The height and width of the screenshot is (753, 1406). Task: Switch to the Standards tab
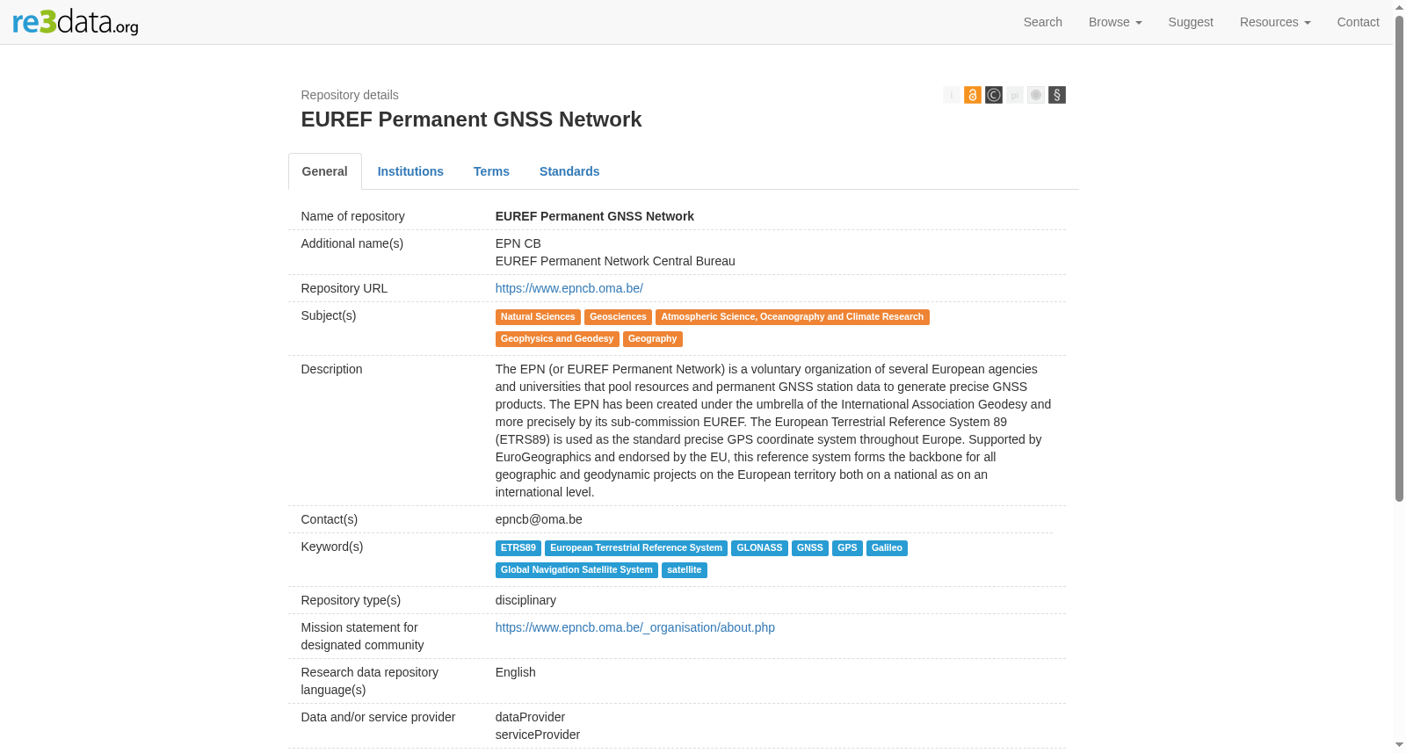[x=569, y=171]
